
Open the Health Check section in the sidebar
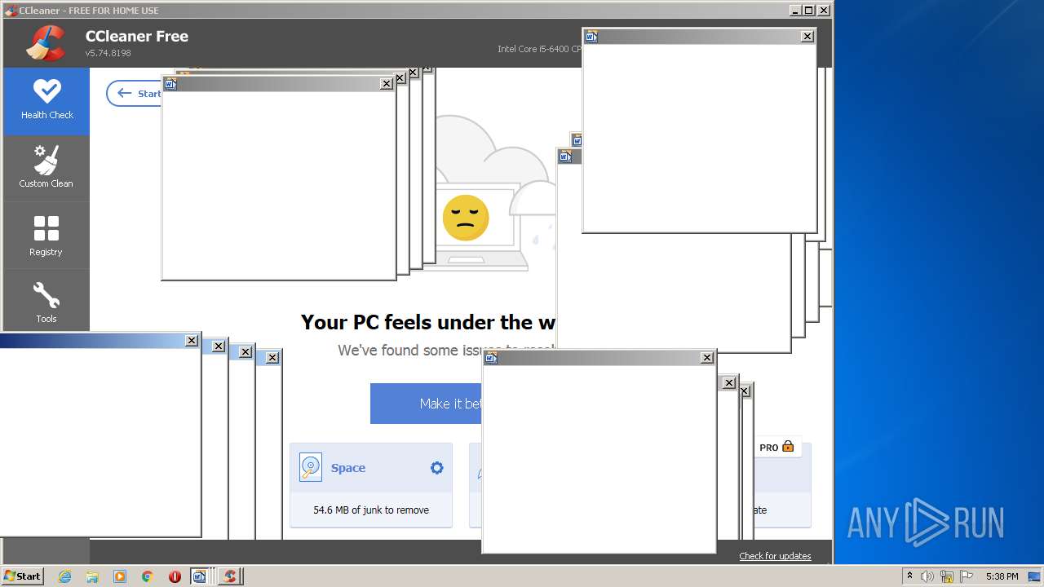pos(46,100)
